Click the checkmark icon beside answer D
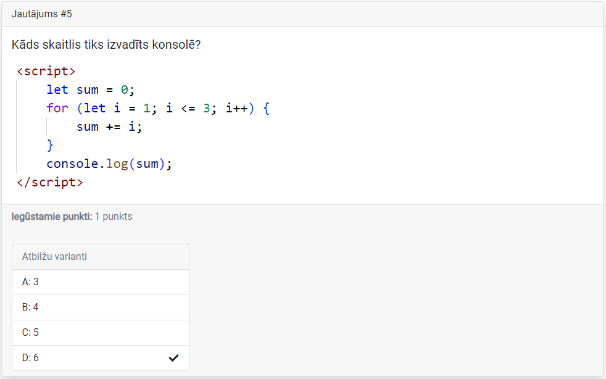606x379 pixels. [174, 358]
